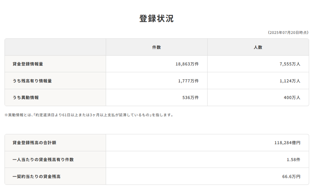Click the 登録状況 page heading
Viewport: 319px width, 191px height.
156,19
